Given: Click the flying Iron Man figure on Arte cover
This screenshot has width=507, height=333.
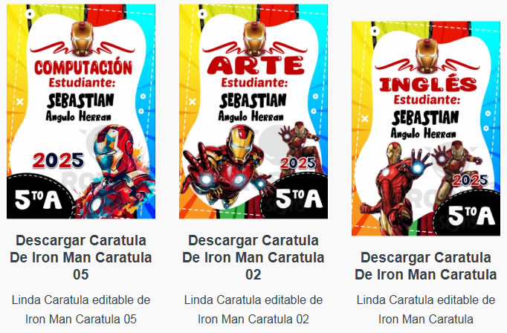Looking at the screenshot, I should [x=225, y=165].
